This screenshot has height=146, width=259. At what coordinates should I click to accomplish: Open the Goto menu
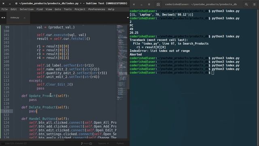point(58,9)
